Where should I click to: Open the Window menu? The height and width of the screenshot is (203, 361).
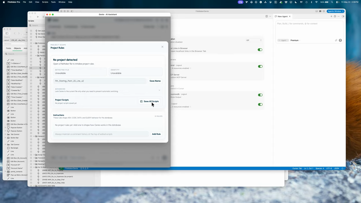pyautogui.click(x=62, y=2)
